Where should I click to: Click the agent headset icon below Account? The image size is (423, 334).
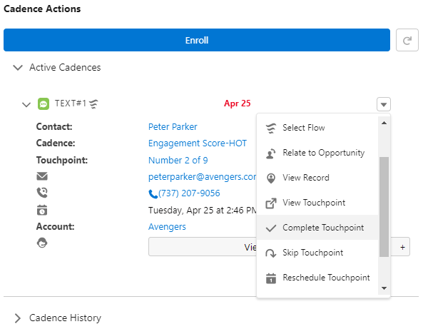coord(42,243)
